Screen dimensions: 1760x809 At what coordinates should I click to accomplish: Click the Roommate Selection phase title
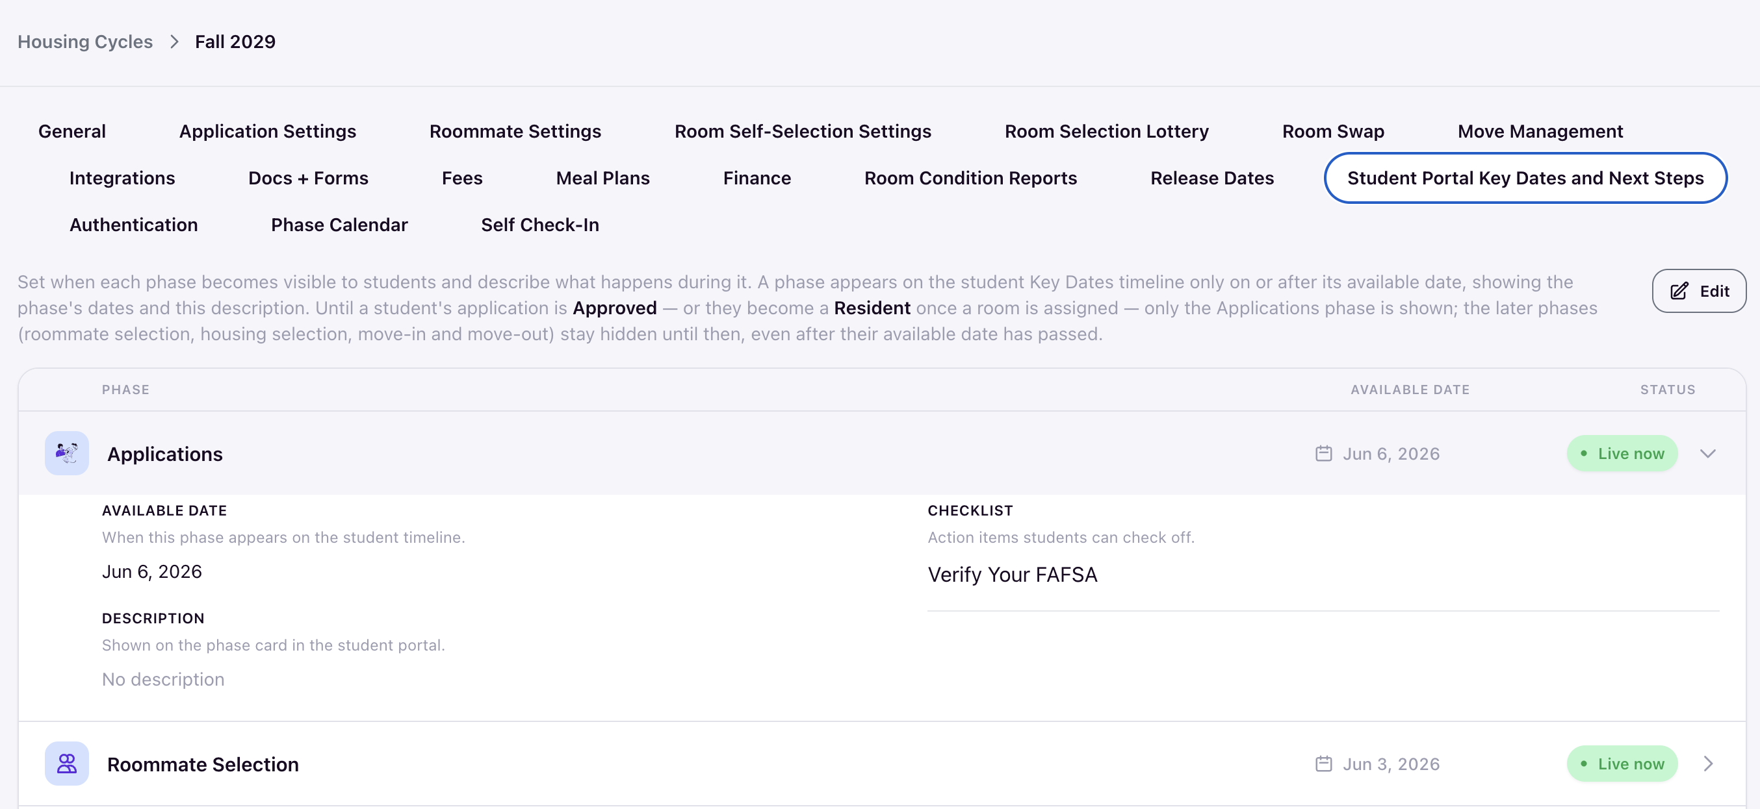tap(203, 764)
